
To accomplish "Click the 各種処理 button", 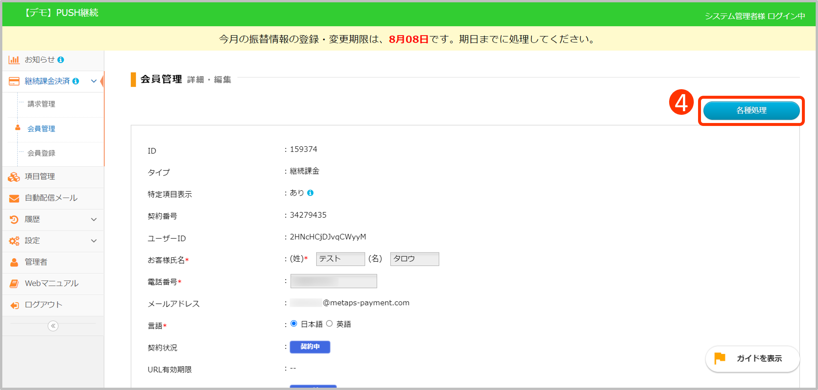I will pos(751,111).
